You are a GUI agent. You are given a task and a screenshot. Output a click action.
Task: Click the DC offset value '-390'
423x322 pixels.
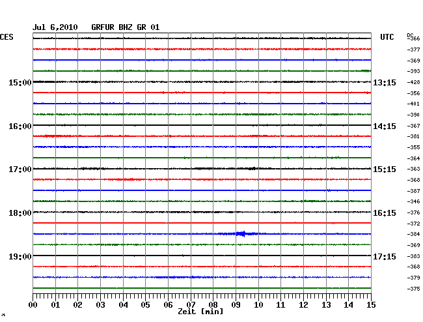[413, 115]
